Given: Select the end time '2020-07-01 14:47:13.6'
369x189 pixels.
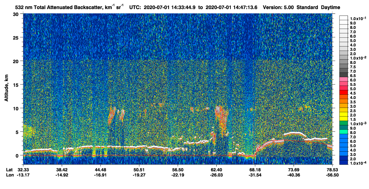Looking at the screenshot, I should 231,7.
